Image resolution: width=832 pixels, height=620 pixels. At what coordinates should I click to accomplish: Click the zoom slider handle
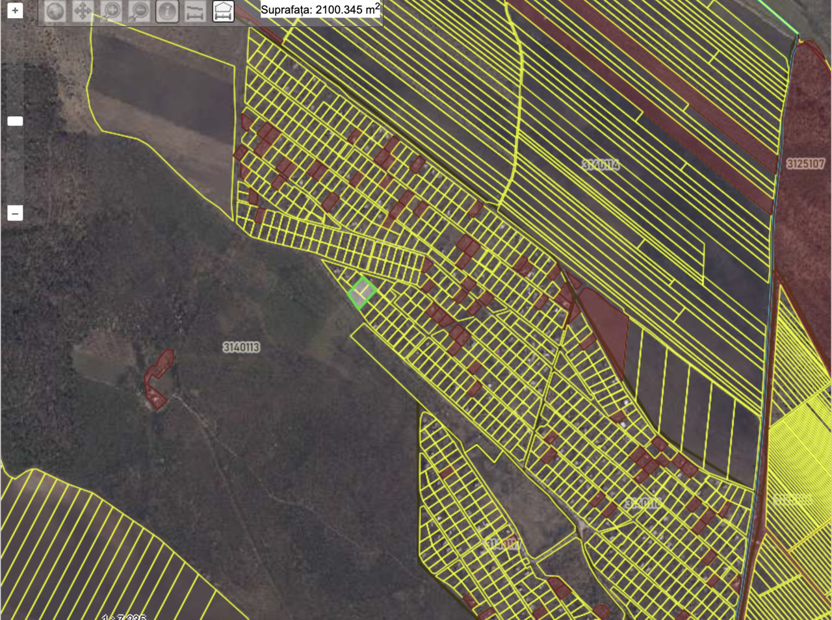pos(15,121)
